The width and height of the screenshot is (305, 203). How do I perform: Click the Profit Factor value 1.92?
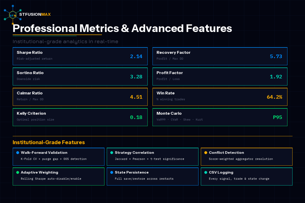(x=276, y=77)
